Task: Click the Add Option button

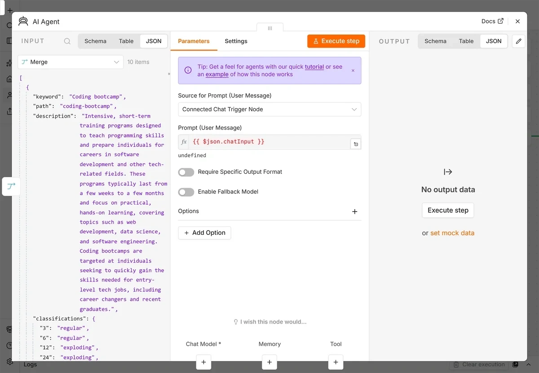Action: click(x=205, y=233)
